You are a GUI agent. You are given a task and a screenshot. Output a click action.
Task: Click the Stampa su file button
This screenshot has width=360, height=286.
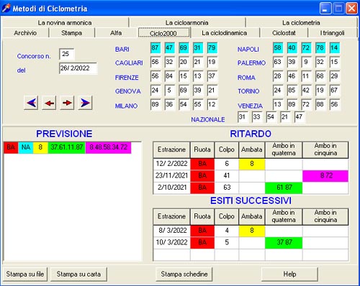click(x=25, y=274)
